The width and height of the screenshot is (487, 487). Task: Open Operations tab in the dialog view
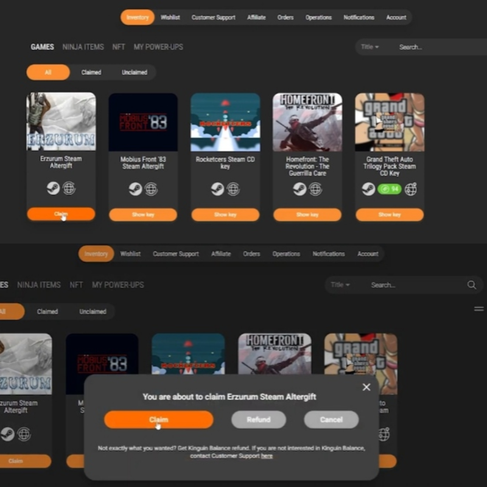click(286, 254)
